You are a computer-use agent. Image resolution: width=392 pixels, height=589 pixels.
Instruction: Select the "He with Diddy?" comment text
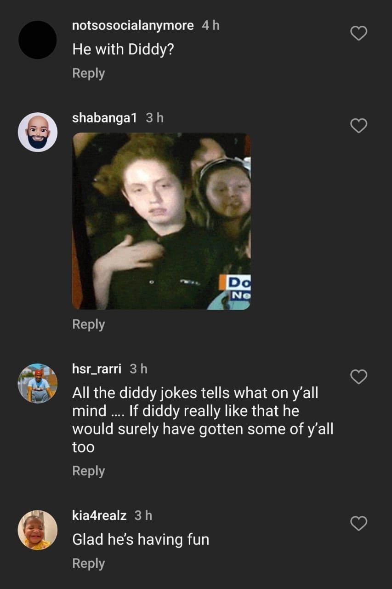click(123, 50)
